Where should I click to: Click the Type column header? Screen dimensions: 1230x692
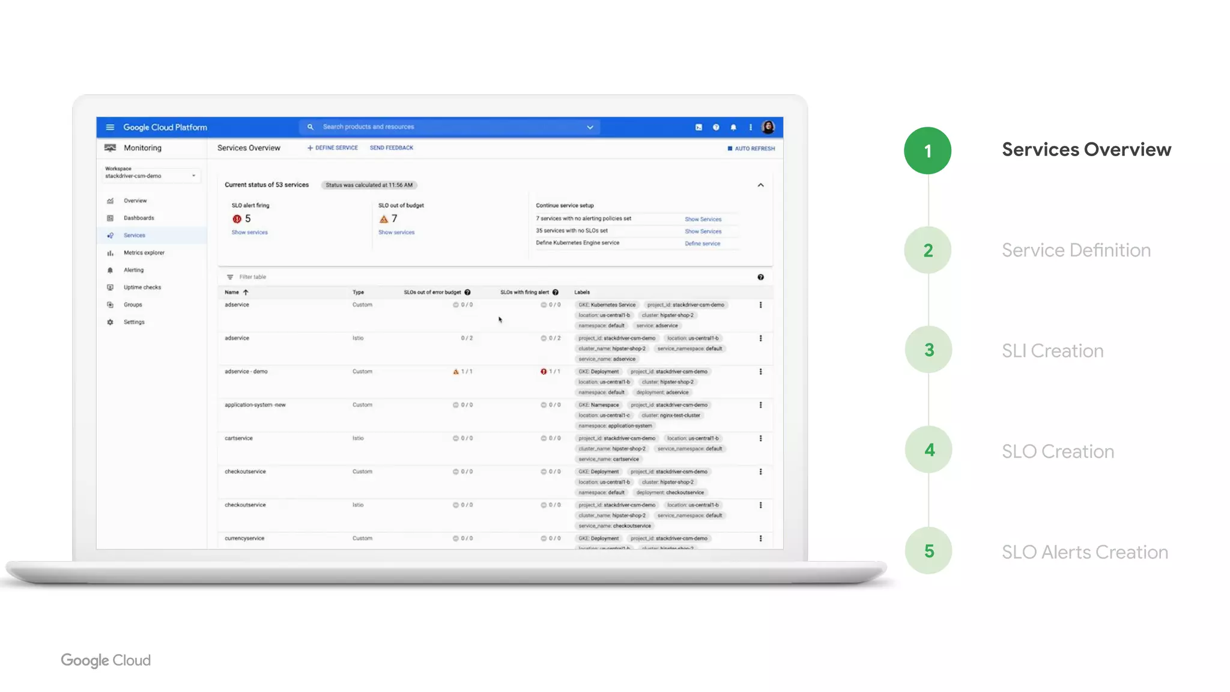pos(358,293)
